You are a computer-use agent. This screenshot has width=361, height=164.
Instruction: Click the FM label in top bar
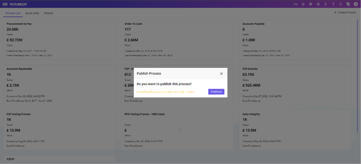click(295, 4)
